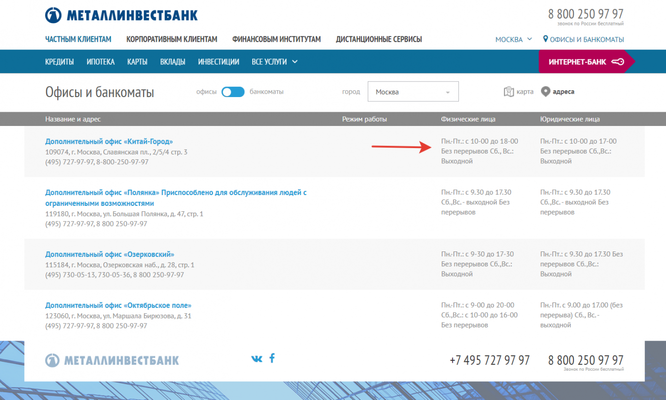
Task: Go to the Вклады menu item
Action: click(172, 62)
